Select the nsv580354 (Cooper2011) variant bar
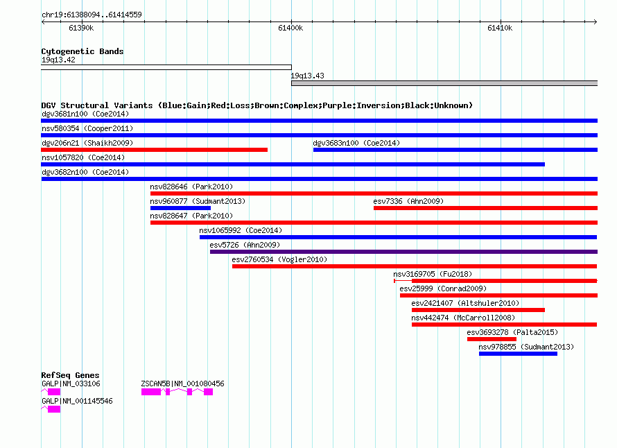 pyautogui.click(x=319, y=135)
